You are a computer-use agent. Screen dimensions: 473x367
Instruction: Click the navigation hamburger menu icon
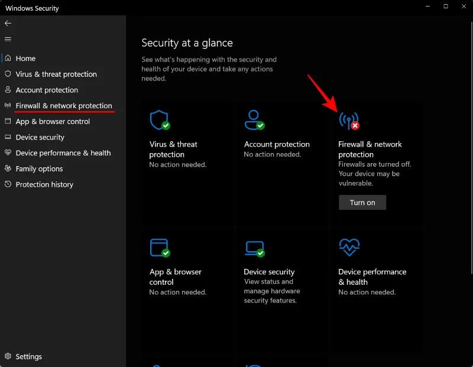[8, 38]
